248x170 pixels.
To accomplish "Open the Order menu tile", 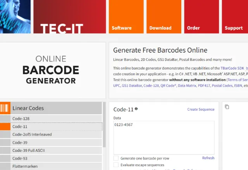I will 201,17.
